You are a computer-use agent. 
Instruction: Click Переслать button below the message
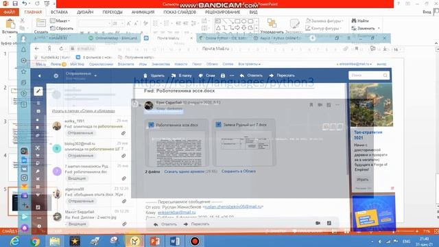click(197, 224)
